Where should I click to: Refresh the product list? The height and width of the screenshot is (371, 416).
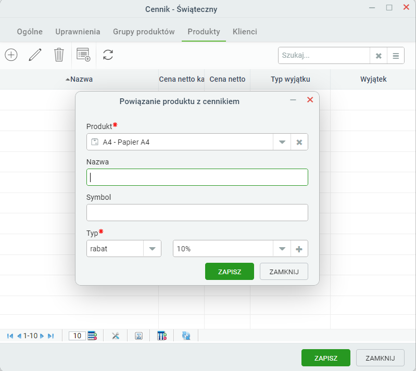(108, 55)
